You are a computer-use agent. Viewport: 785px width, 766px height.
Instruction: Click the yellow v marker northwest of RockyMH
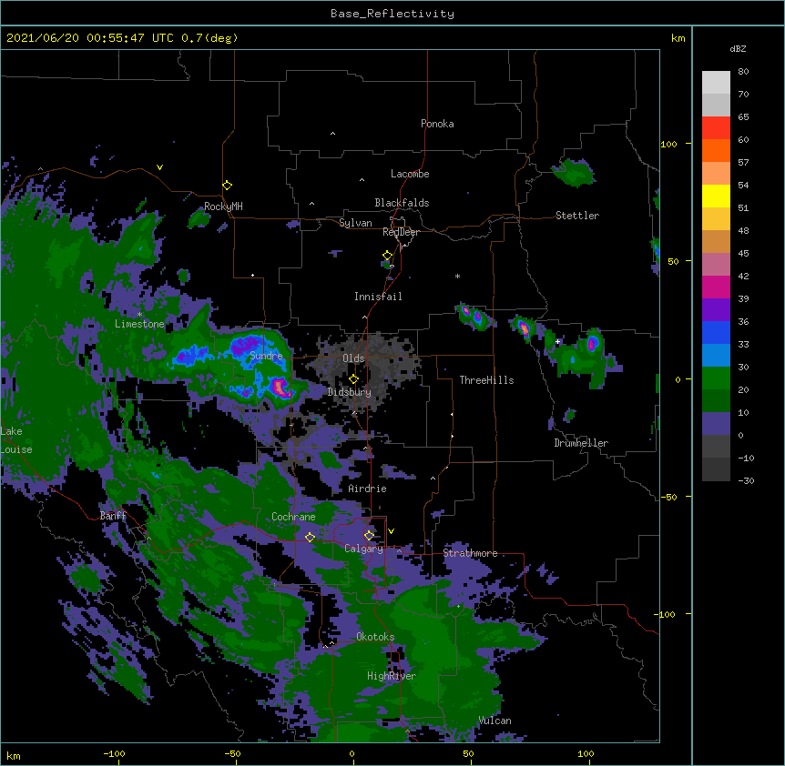159,167
